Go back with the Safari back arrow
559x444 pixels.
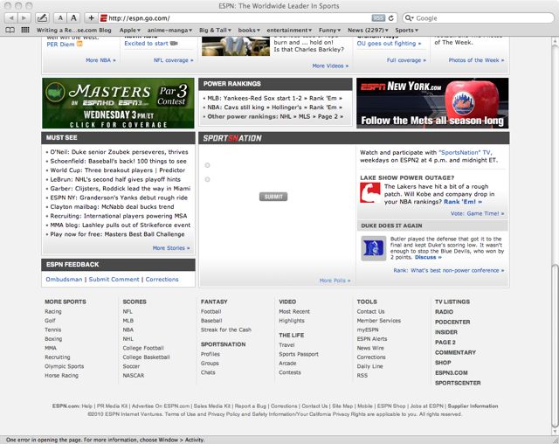click(11, 17)
